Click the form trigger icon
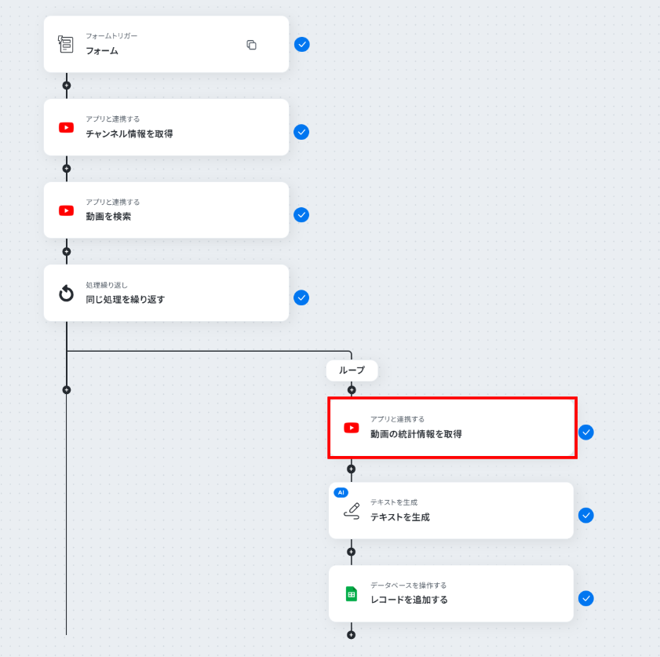This screenshot has width=660, height=657. [x=66, y=44]
